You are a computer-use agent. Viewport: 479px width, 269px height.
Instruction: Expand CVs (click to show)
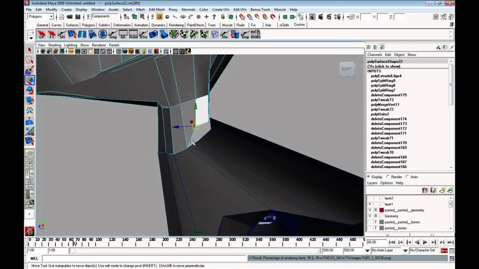click(384, 66)
